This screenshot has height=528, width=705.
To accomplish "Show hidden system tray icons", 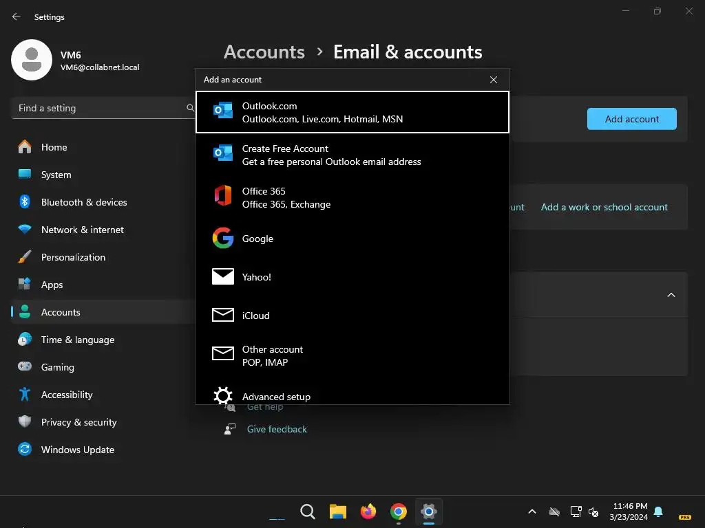I will pyautogui.click(x=532, y=511).
